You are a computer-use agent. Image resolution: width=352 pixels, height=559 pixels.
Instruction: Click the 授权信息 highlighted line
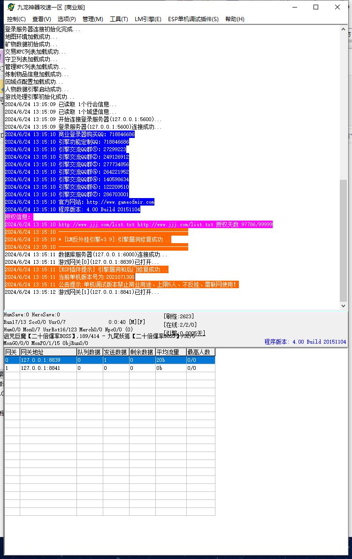coord(19,217)
